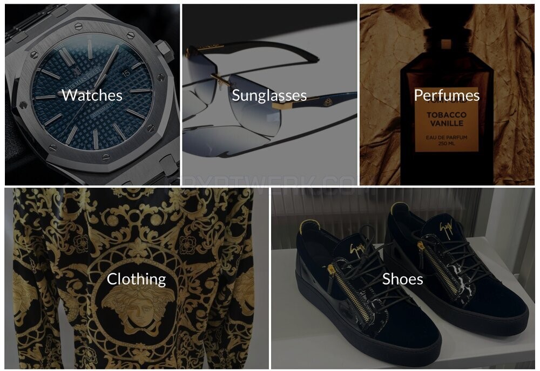Open the Shoes category tile

click(403, 278)
